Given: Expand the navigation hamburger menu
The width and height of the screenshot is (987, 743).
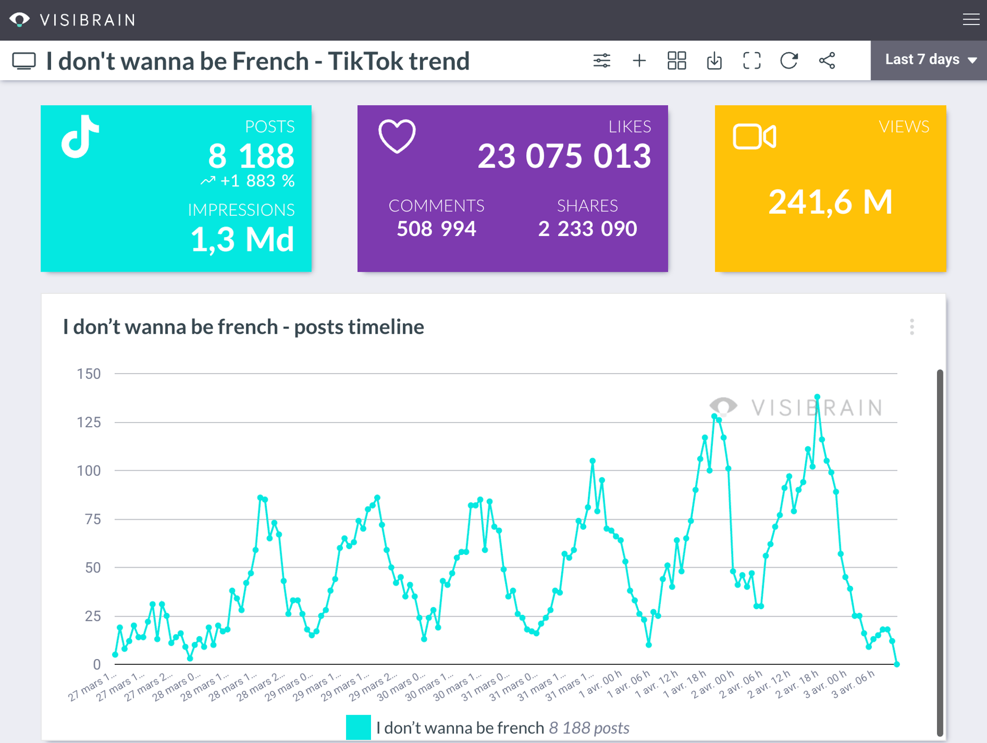Looking at the screenshot, I should [x=972, y=19].
